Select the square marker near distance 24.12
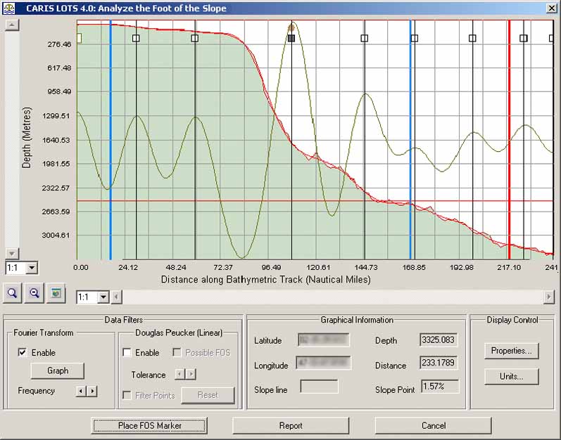Viewport: 561px width, 440px height. pos(136,38)
